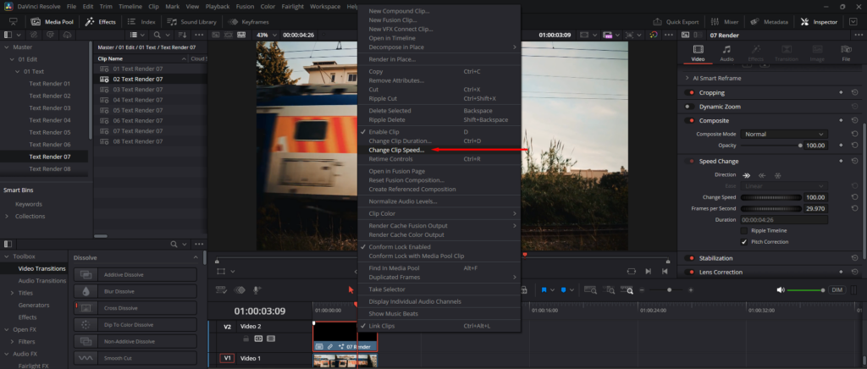Screen dimensions: 867x369
Task: Collapse the 01 Edit bin
Action: pyautogui.click(x=12, y=59)
